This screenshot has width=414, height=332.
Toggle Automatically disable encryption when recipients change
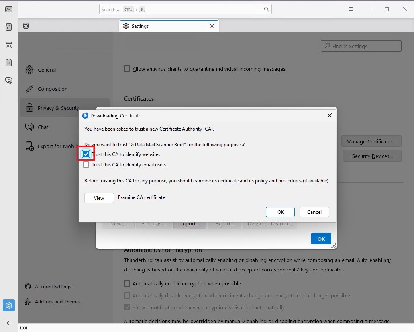(x=127, y=295)
